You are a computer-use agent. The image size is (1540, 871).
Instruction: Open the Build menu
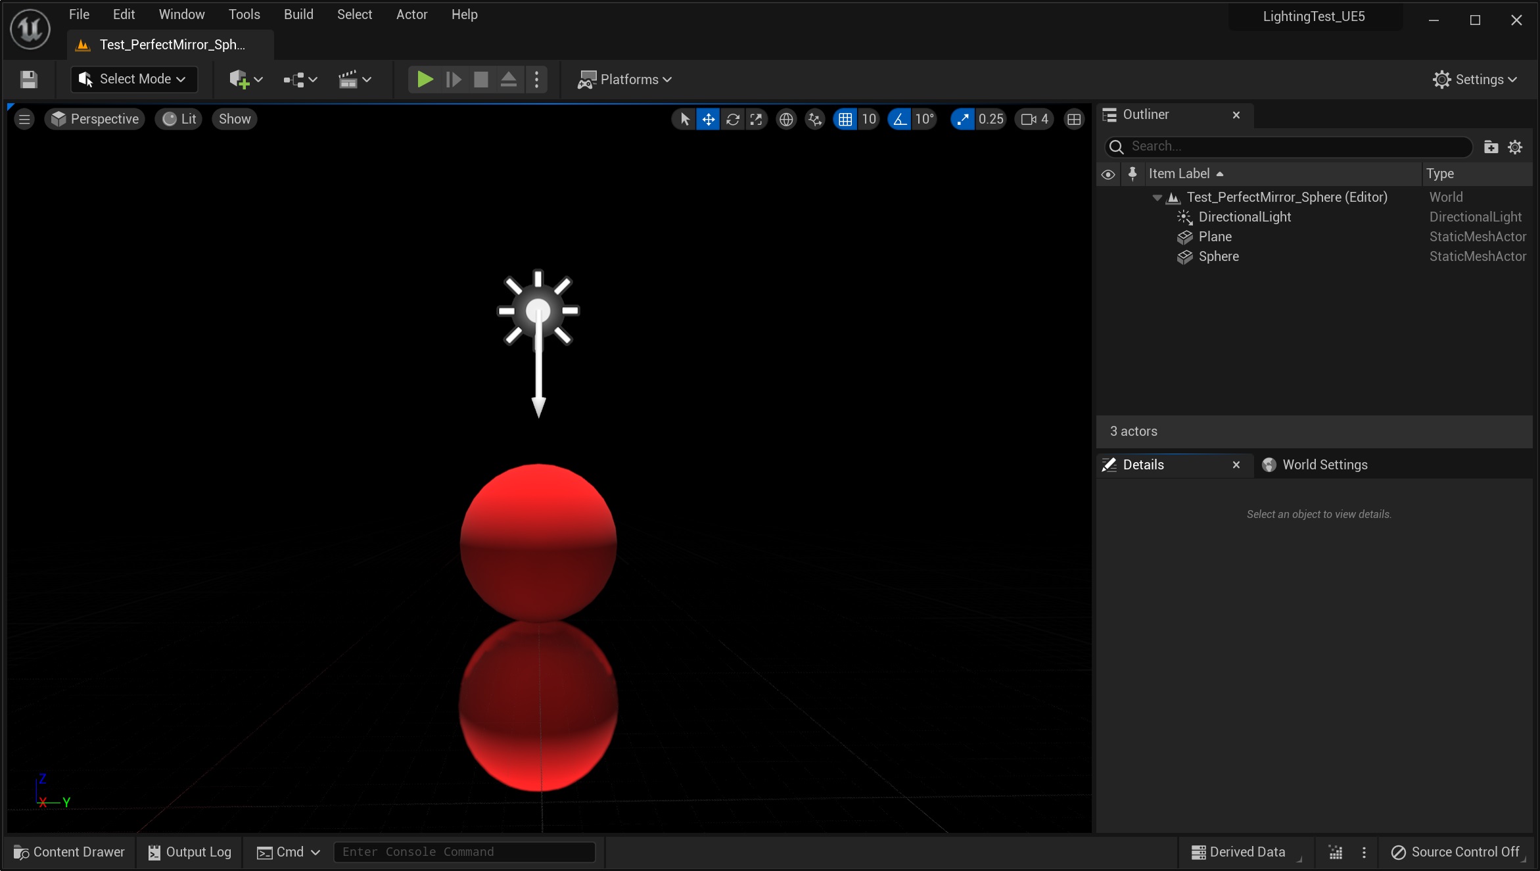point(298,14)
